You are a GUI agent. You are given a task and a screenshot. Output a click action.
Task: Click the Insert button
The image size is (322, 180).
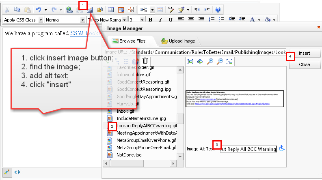[x=304, y=54]
